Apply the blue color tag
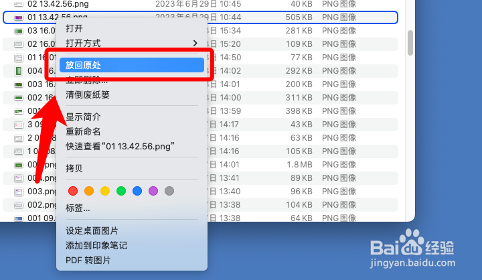482x280 pixels. point(137,191)
